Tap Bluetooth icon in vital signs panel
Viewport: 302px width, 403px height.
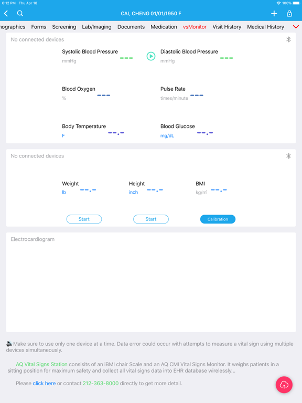coord(288,39)
